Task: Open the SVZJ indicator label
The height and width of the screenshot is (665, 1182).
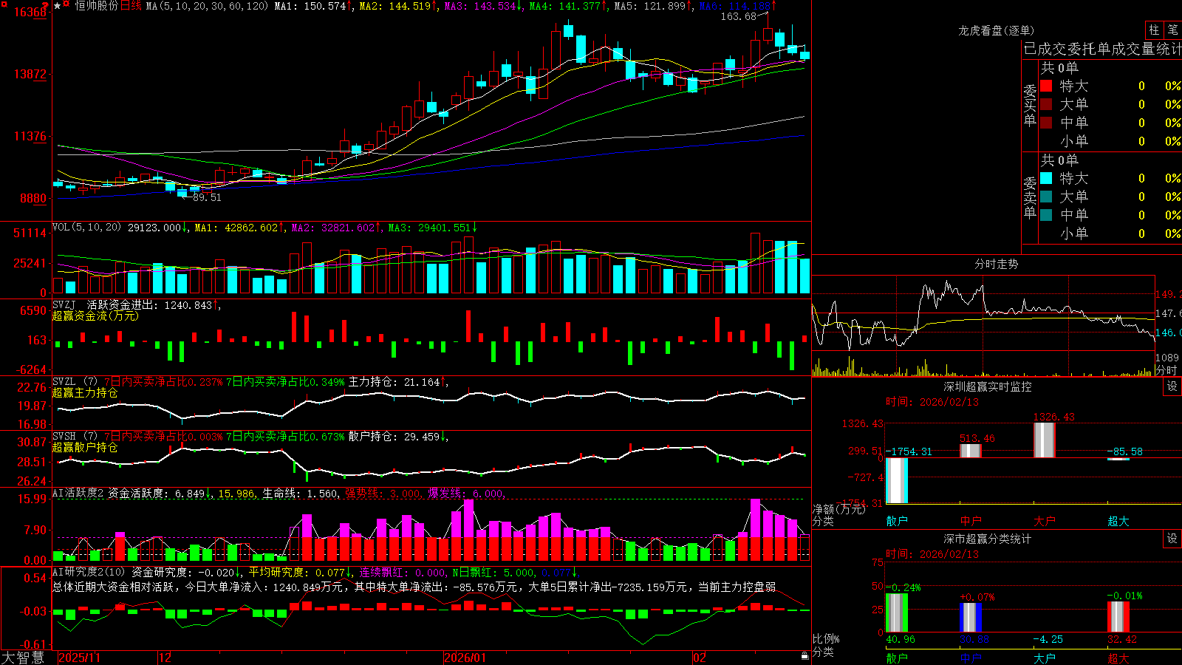Action: point(64,304)
